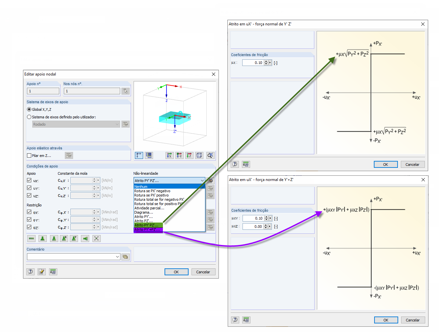Viewport: 439px width, 332px height.
Task: Set preview to view along -Y axis
Action: coord(179,155)
